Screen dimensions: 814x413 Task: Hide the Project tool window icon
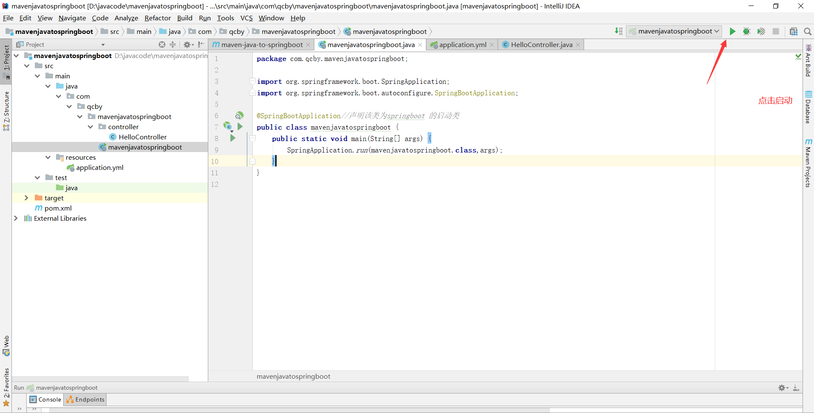[201, 44]
